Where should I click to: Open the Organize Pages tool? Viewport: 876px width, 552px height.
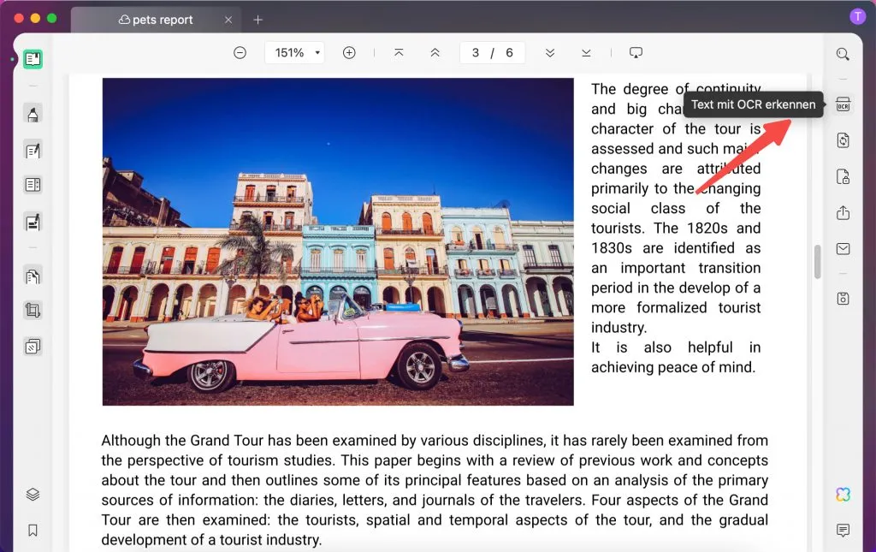pos(33,276)
